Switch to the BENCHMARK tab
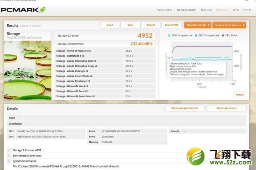This screenshot has width=256, height=170. point(186,10)
